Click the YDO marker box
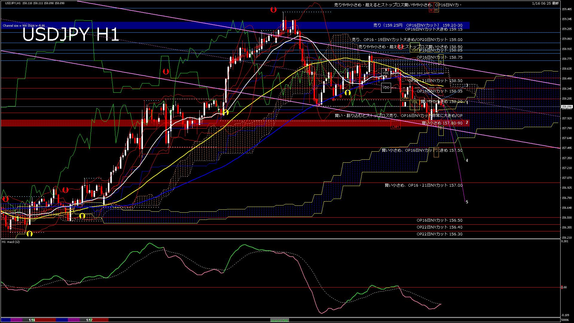Screen dimensions: 574x323 [x=386, y=88]
